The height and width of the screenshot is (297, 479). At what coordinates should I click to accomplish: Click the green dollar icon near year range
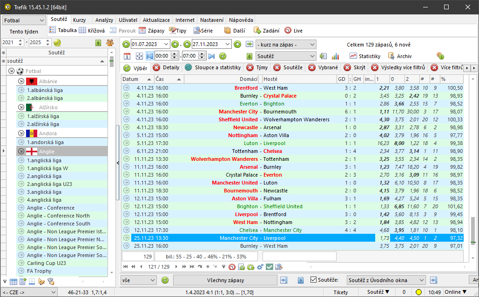pos(98,43)
